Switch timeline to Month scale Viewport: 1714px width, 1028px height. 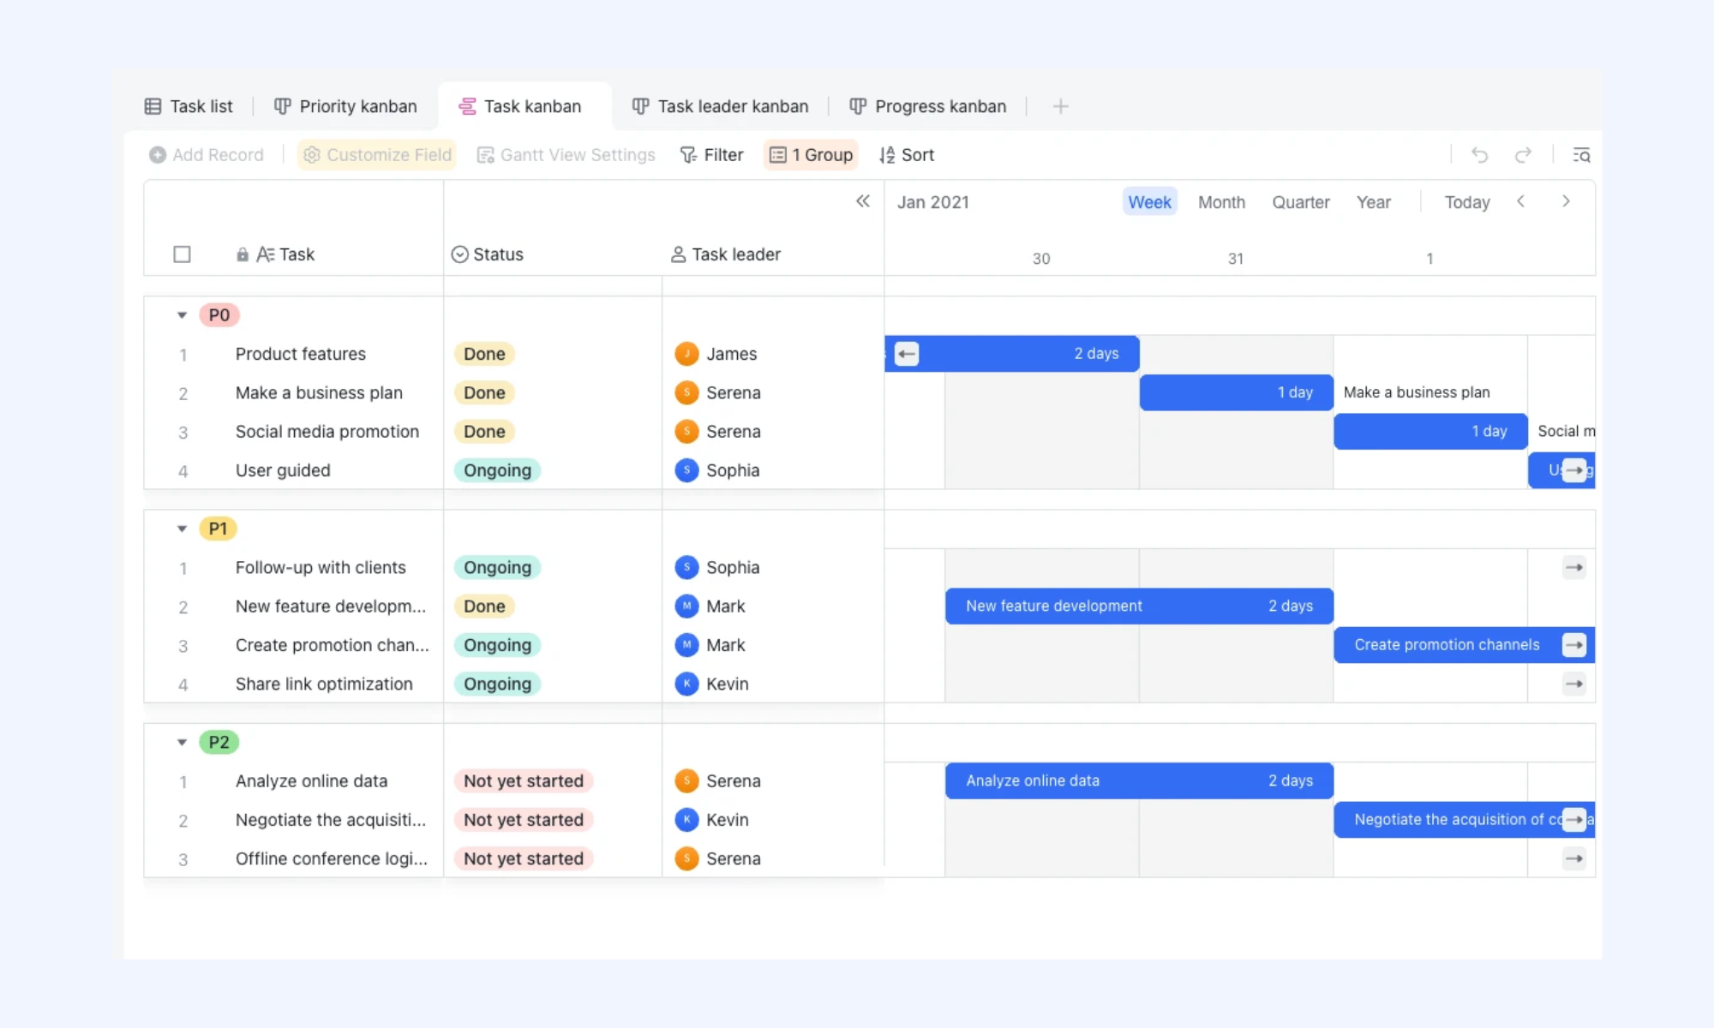(1221, 202)
